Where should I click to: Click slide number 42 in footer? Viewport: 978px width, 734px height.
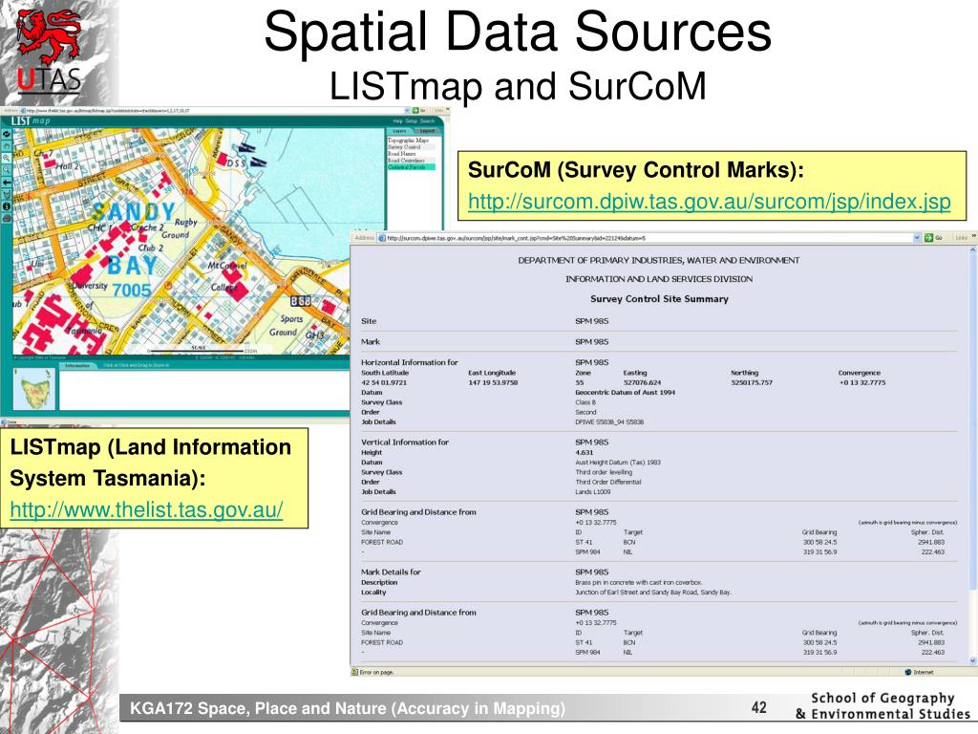(x=759, y=707)
